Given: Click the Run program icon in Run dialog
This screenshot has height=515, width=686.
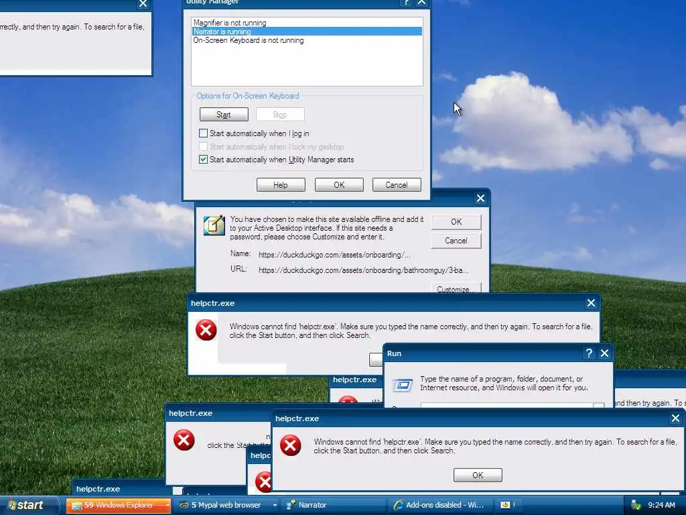Looking at the screenshot, I should point(403,385).
